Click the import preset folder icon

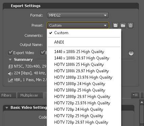tap(123, 25)
